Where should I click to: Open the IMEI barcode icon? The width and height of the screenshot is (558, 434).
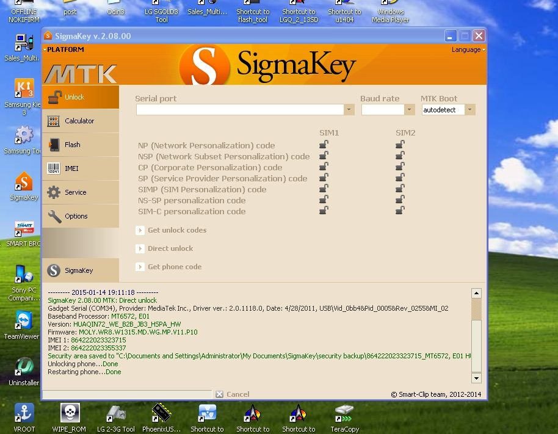pos(54,168)
